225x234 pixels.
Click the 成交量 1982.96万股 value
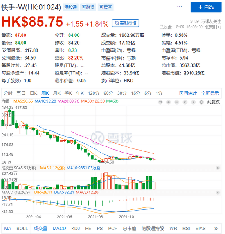(132, 35)
